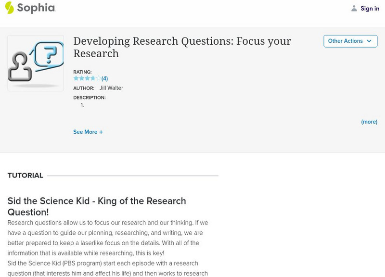
Task: Click the Sid the Science Kid heading
Action: pos(97,206)
